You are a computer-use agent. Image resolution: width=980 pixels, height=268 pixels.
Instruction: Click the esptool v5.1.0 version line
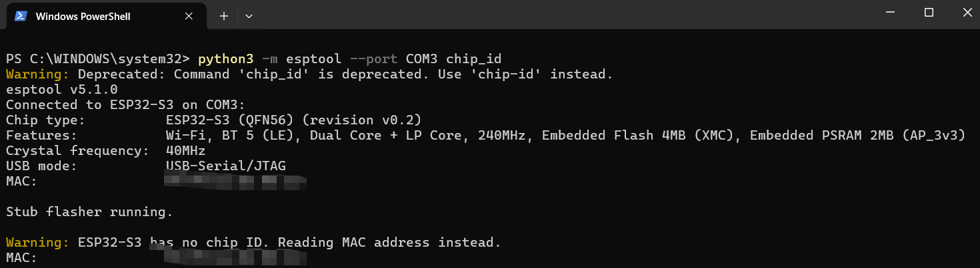[x=62, y=89]
